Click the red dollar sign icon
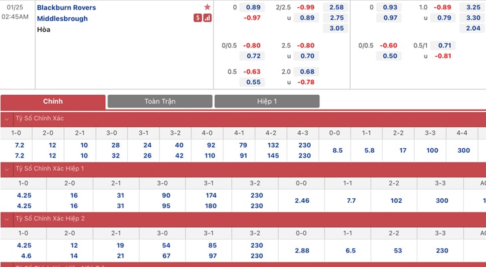 coord(198,18)
